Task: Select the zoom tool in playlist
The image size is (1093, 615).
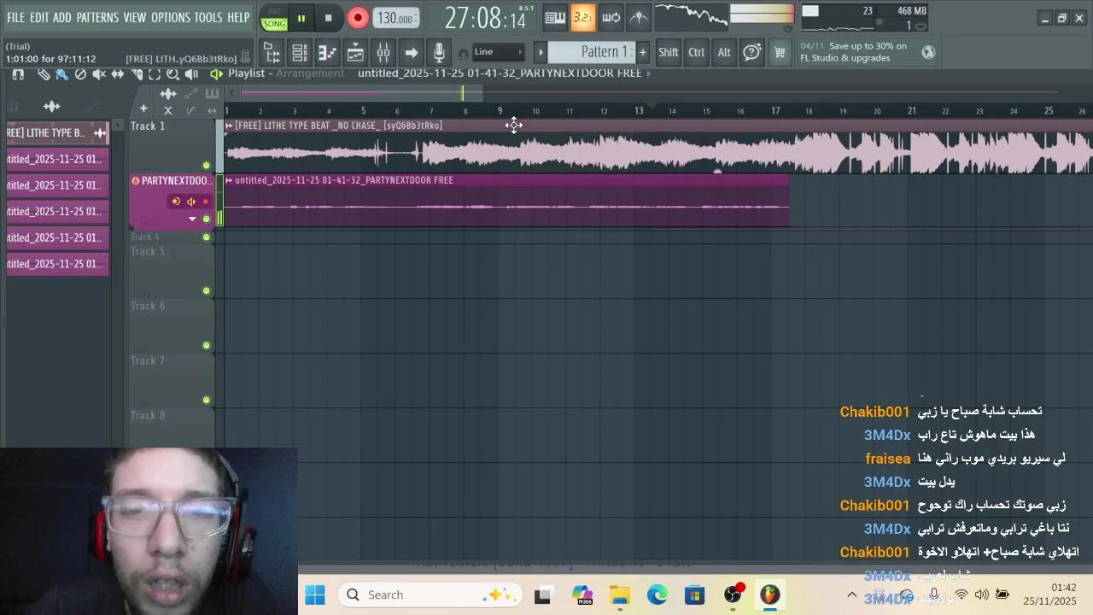Action: coord(172,74)
